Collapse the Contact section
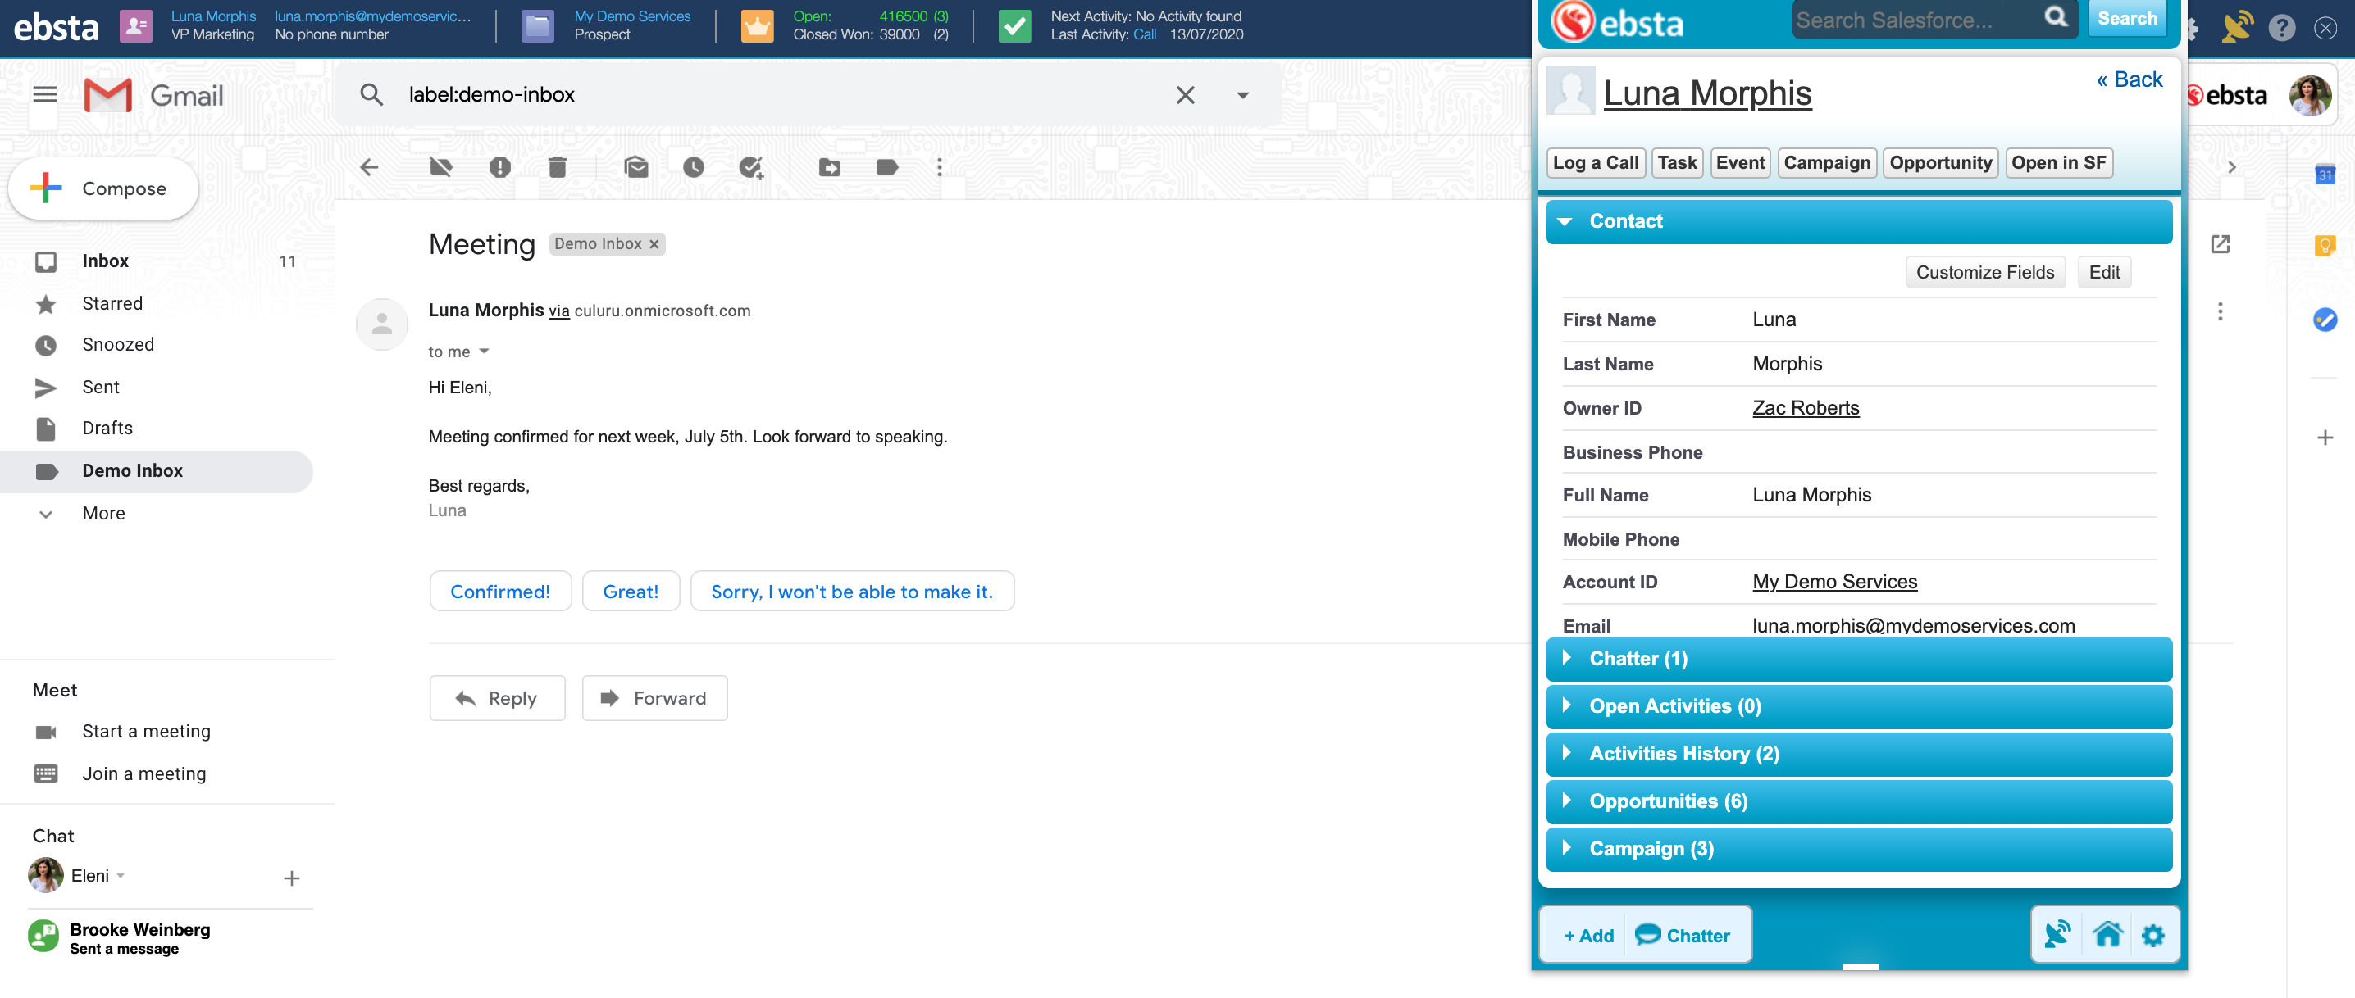This screenshot has height=998, width=2355. tap(1859, 221)
